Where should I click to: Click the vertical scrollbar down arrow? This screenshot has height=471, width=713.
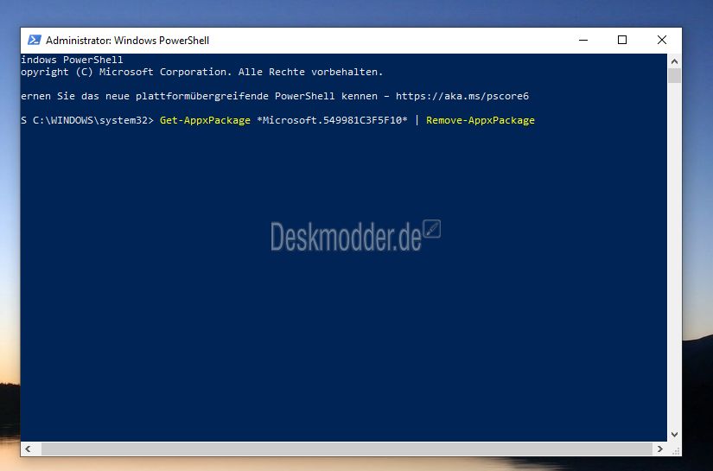coord(674,435)
